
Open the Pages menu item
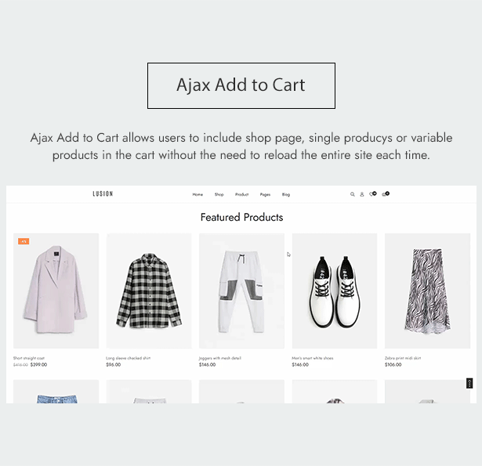(265, 194)
